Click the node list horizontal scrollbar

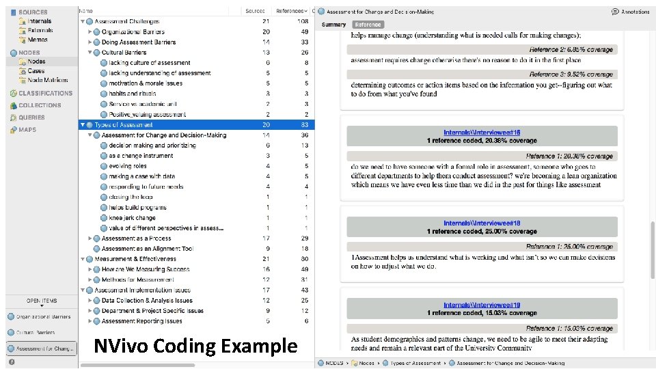[x=137, y=365]
